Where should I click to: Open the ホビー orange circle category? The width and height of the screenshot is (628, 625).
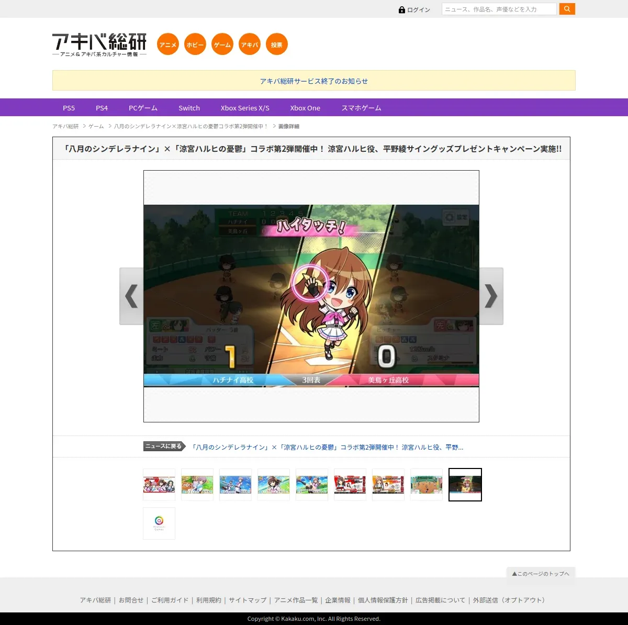click(195, 44)
